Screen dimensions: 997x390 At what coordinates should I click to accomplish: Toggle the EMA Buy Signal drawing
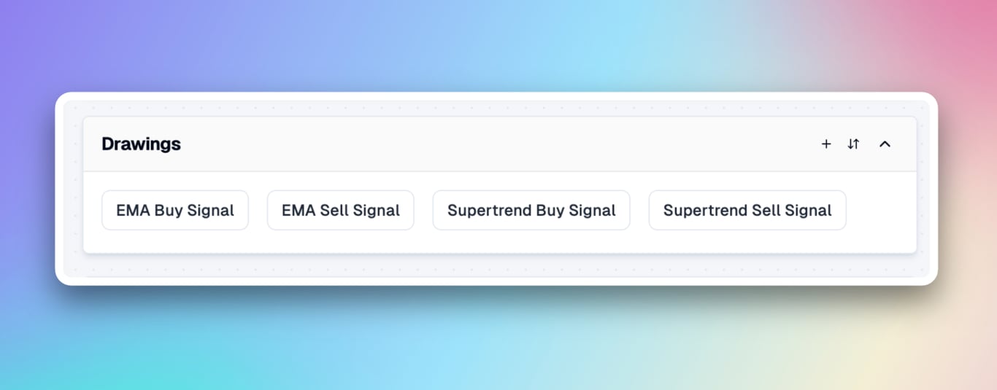[175, 211]
